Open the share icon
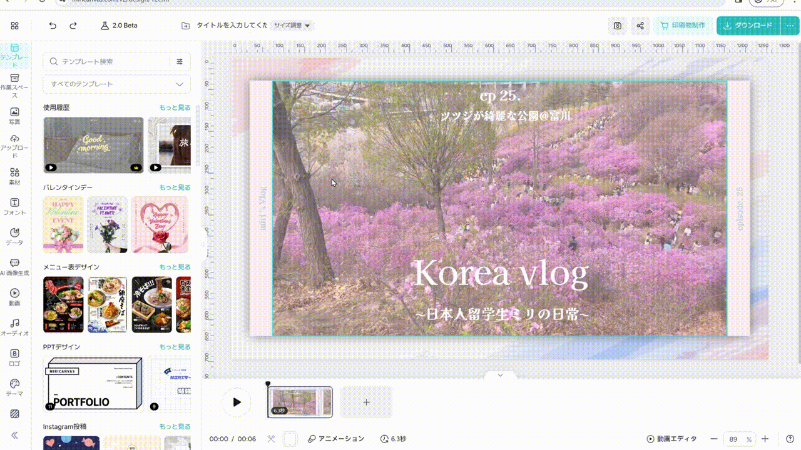 click(x=640, y=26)
